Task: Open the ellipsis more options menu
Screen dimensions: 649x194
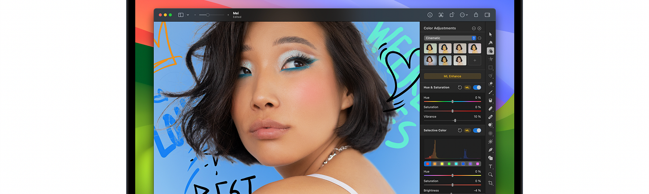Action: tap(464, 15)
